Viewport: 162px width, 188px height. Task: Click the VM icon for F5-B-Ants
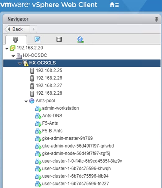click(x=38, y=131)
